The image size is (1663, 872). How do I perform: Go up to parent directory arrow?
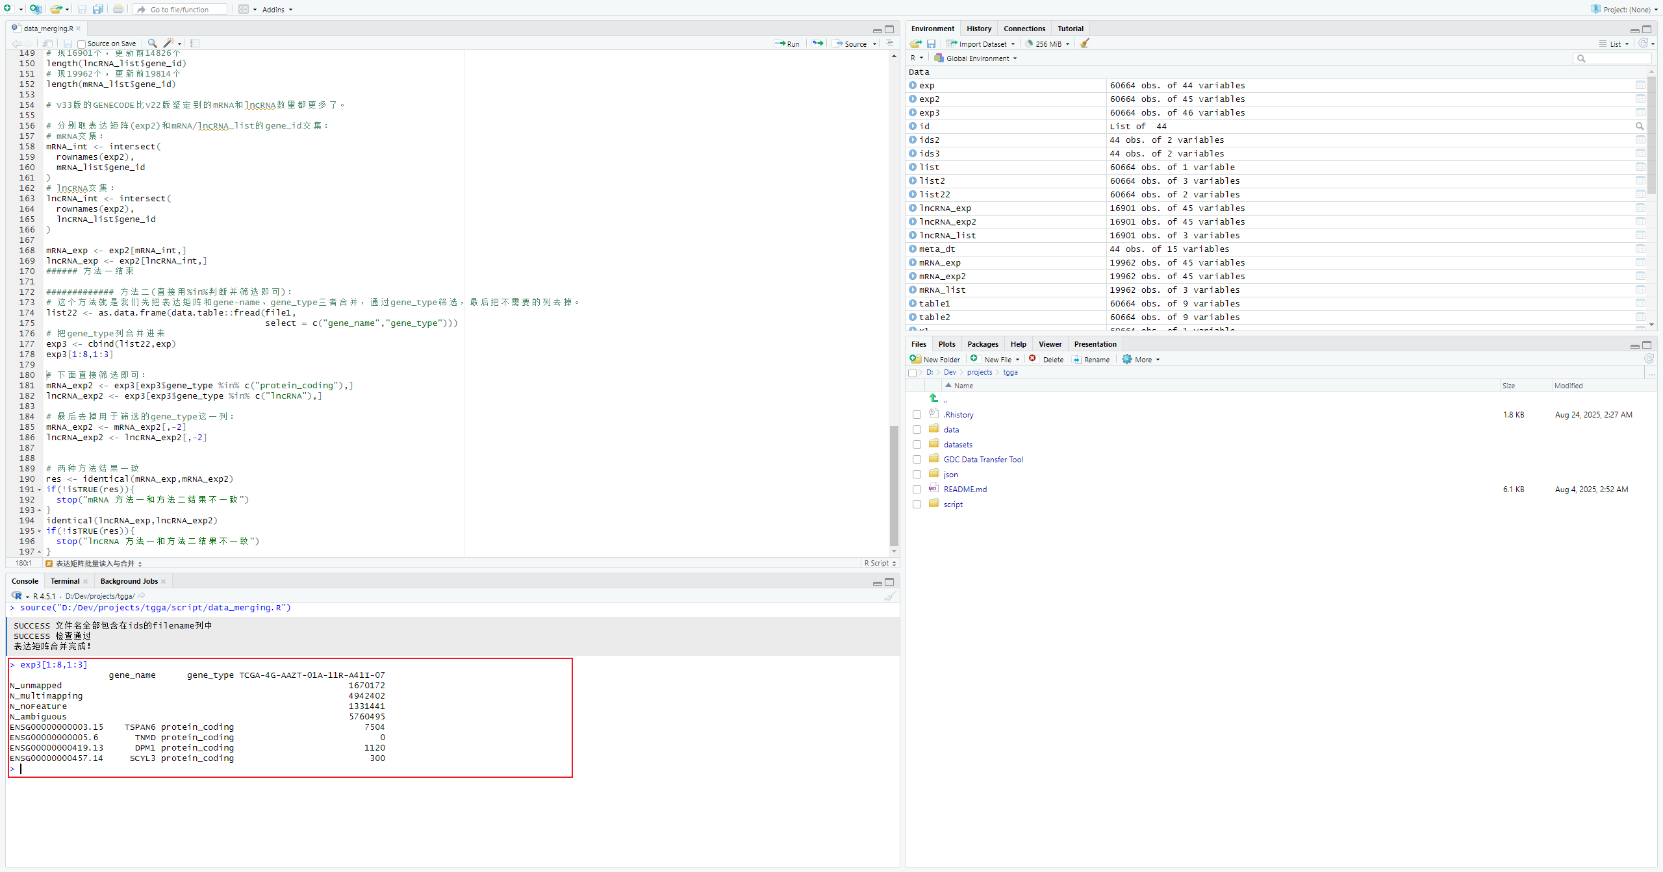[934, 398]
